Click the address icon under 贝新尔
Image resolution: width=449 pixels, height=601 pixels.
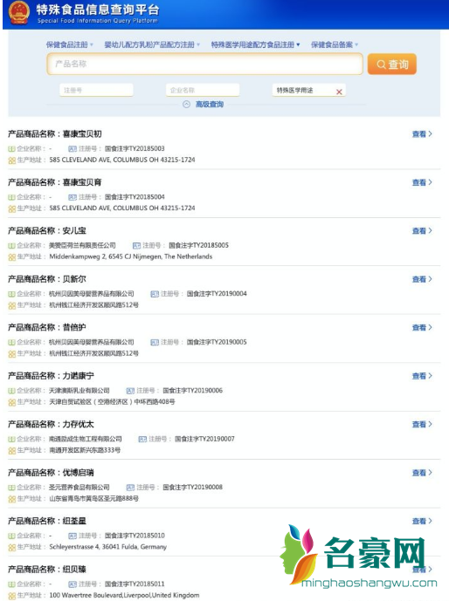(12, 305)
